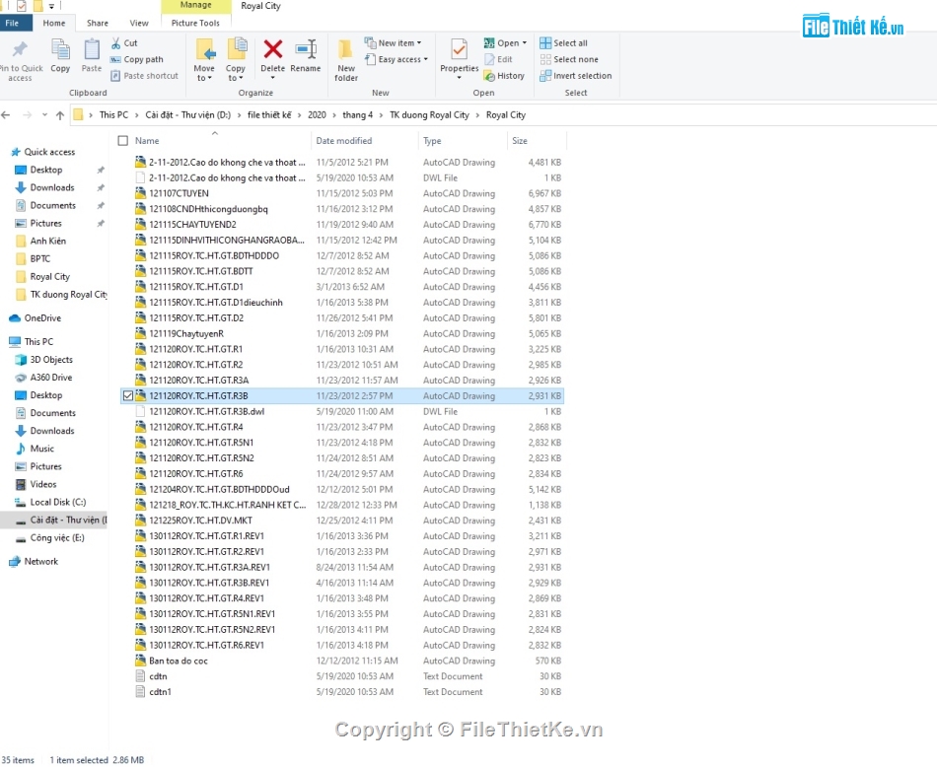Go up one folder level arrow
This screenshot has width=937, height=767.
tap(60, 115)
